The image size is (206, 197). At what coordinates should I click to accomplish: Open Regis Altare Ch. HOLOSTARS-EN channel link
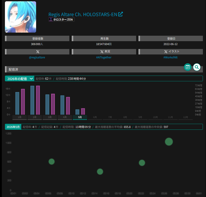83,14
